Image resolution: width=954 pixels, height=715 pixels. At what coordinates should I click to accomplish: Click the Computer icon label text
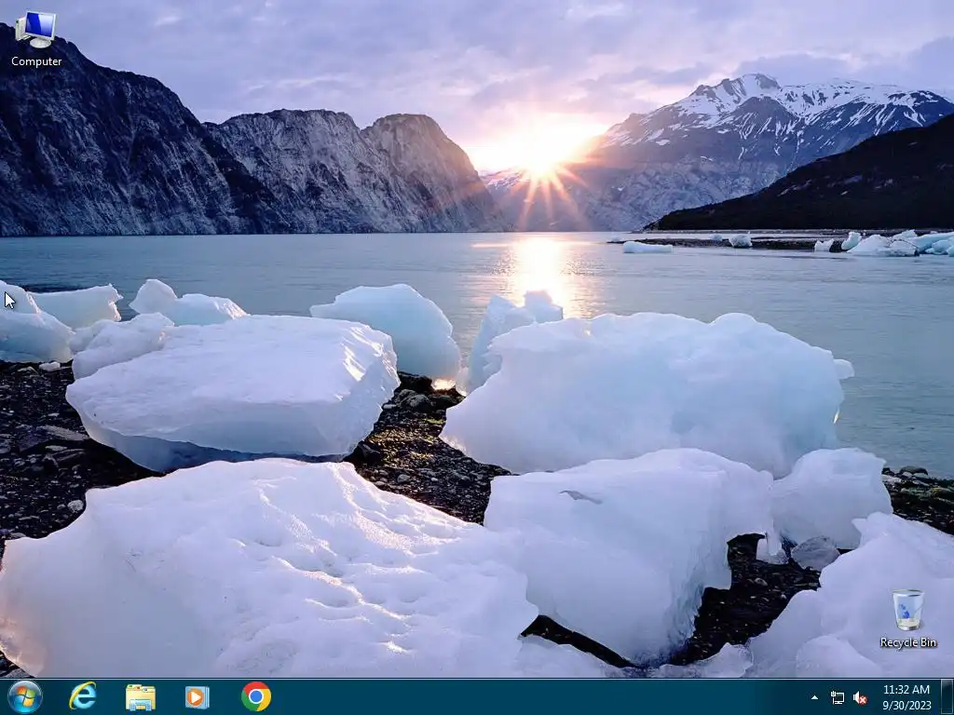click(x=36, y=61)
